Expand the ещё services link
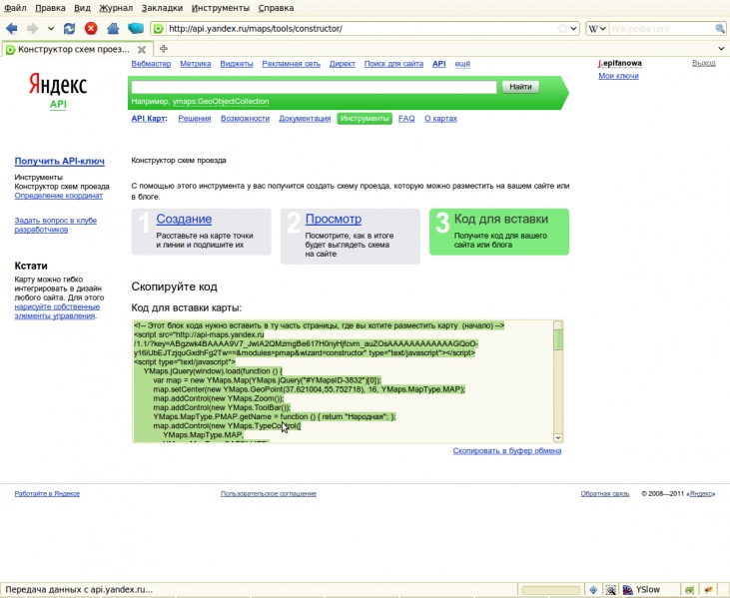Viewport: 730px width, 598px height. coord(462,64)
